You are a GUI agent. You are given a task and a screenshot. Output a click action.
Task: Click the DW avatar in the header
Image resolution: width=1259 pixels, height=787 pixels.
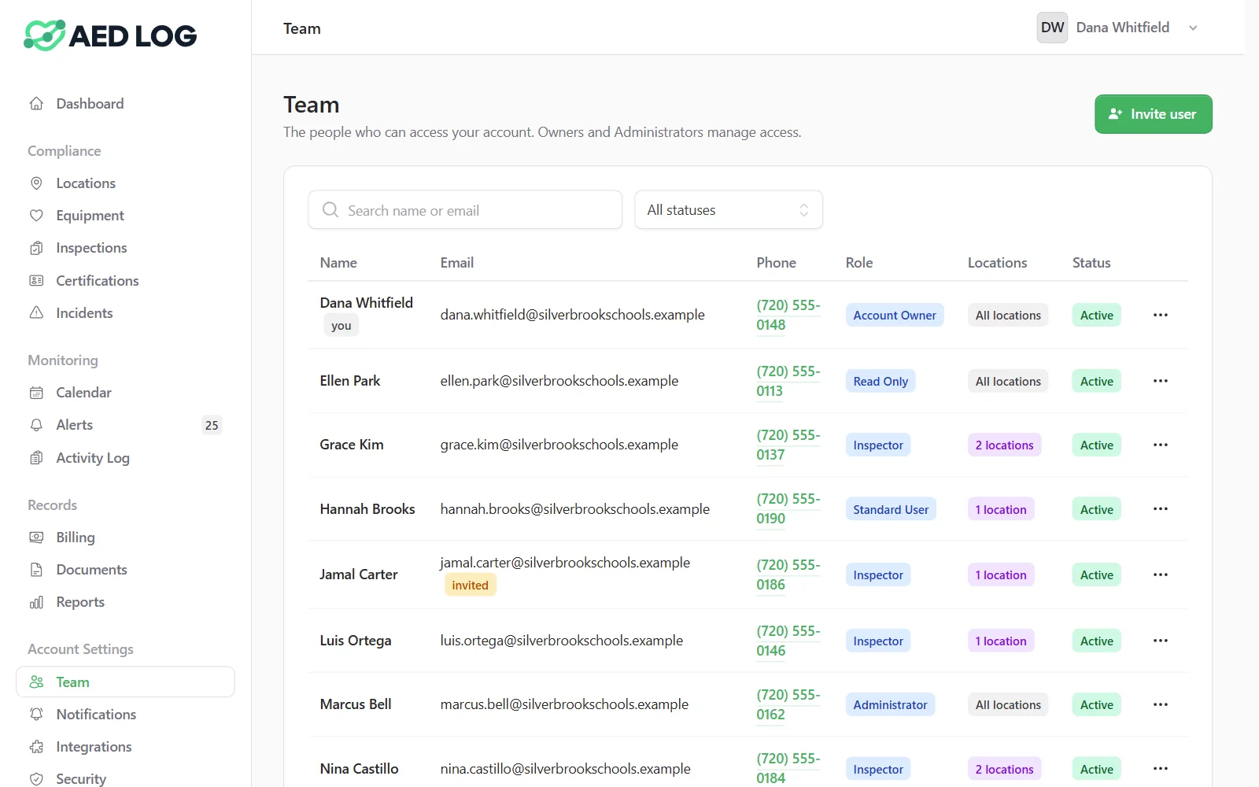point(1052,28)
